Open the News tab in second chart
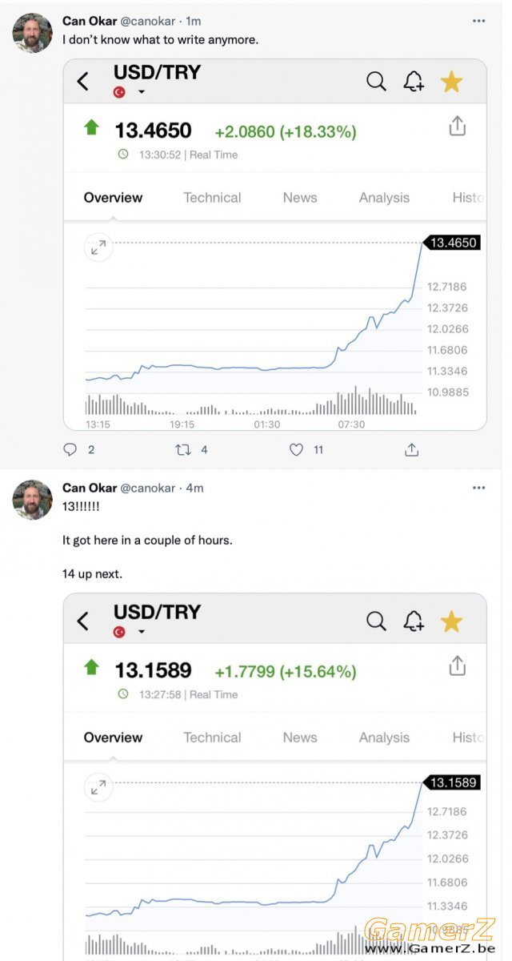The width and height of the screenshot is (512, 961). (300, 738)
